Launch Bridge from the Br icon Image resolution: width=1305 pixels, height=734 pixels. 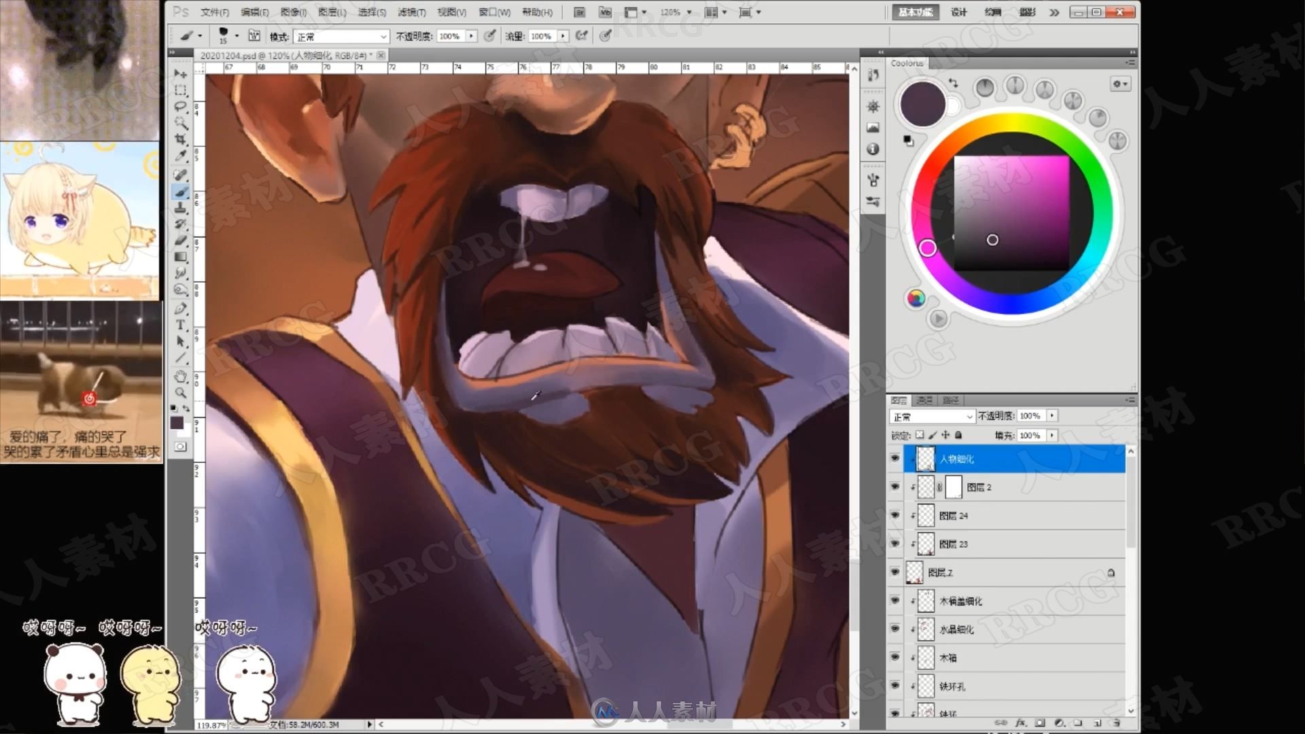(579, 12)
